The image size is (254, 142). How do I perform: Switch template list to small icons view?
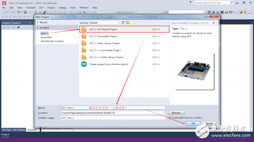click(x=123, y=23)
